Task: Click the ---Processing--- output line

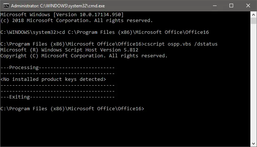Action: (58, 68)
